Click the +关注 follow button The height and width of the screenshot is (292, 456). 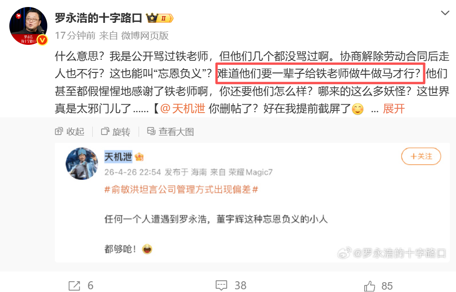point(421,156)
